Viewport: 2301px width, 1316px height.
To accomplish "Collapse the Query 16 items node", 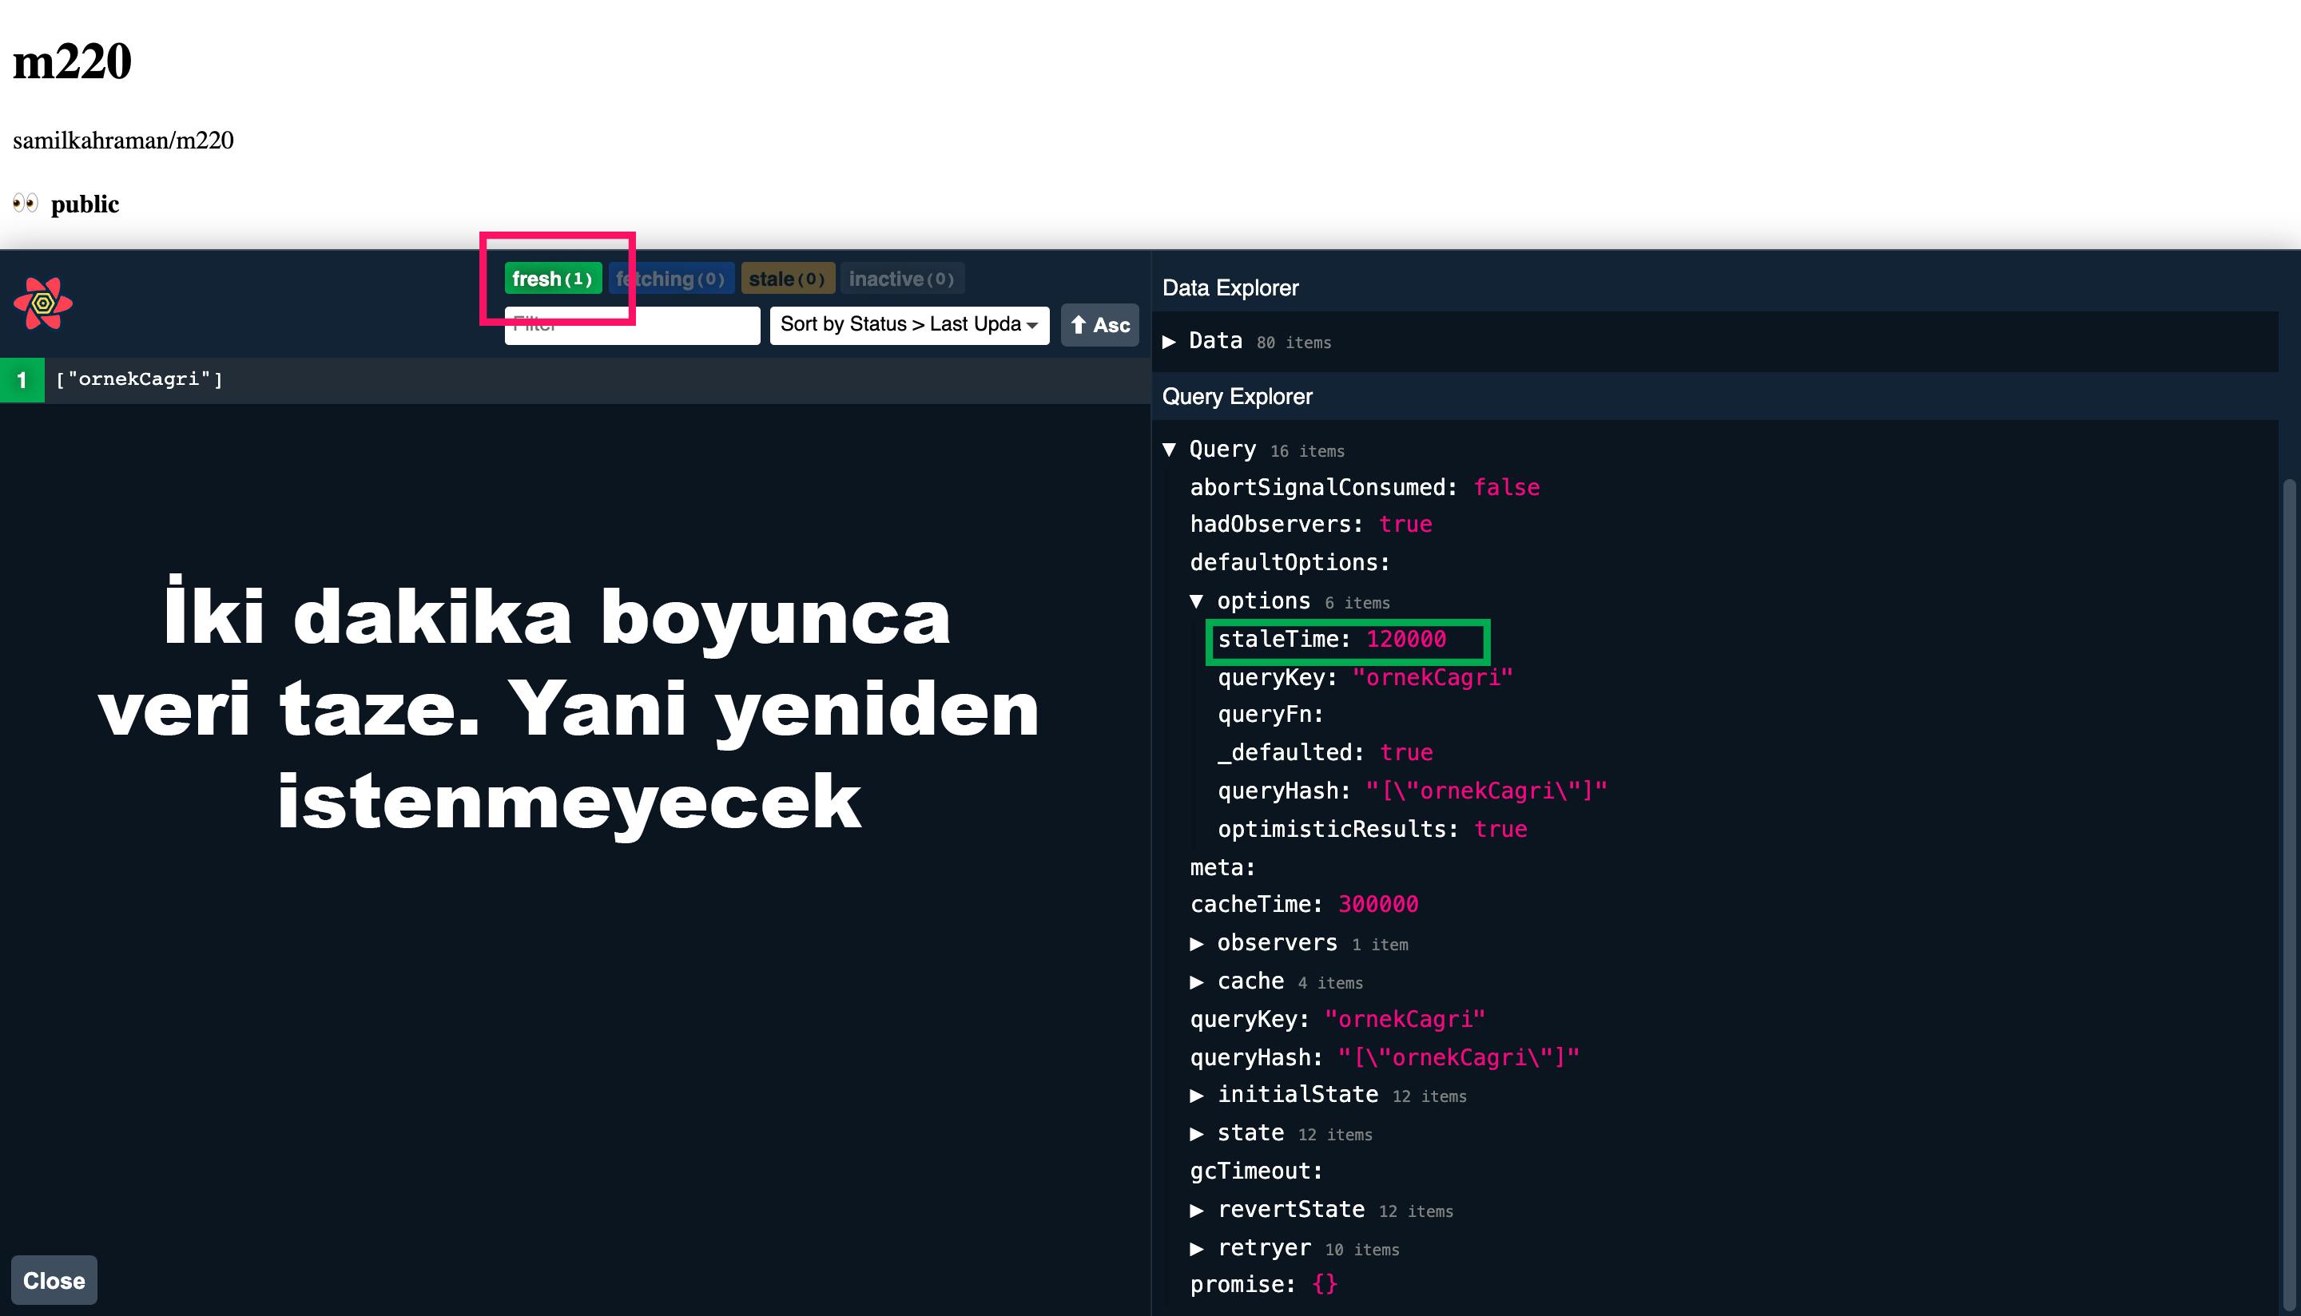I will click(x=1253, y=450).
